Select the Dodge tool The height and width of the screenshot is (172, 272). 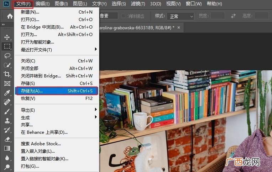tap(7, 167)
